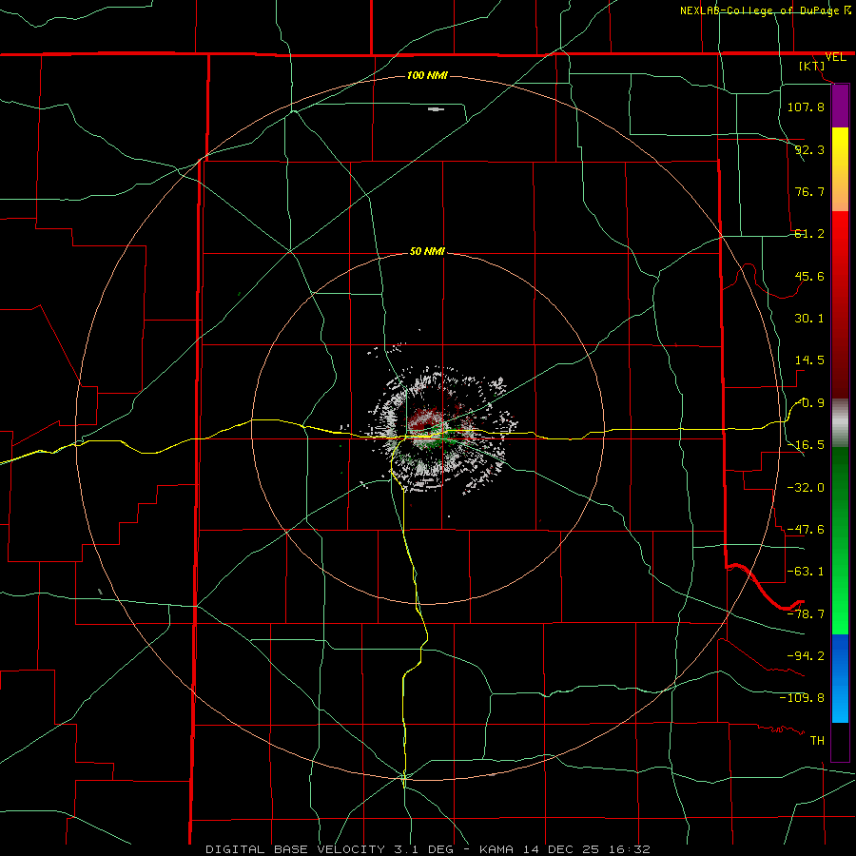Select the -94.2 scale value
This screenshot has height=856, width=856.
click(x=806, y=655)
